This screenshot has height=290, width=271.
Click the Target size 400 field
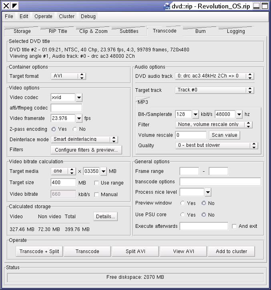63,183
